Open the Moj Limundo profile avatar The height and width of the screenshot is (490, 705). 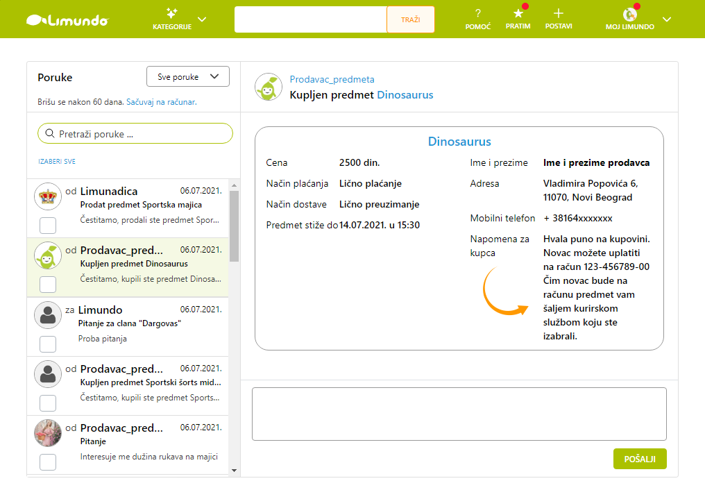[629, 15]
